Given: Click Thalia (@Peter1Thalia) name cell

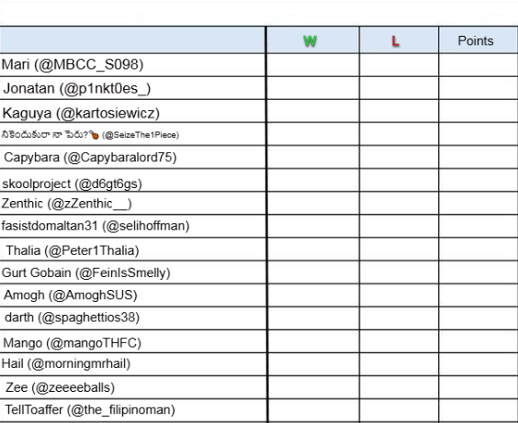Looking at the screenshot, I should 132,250.
